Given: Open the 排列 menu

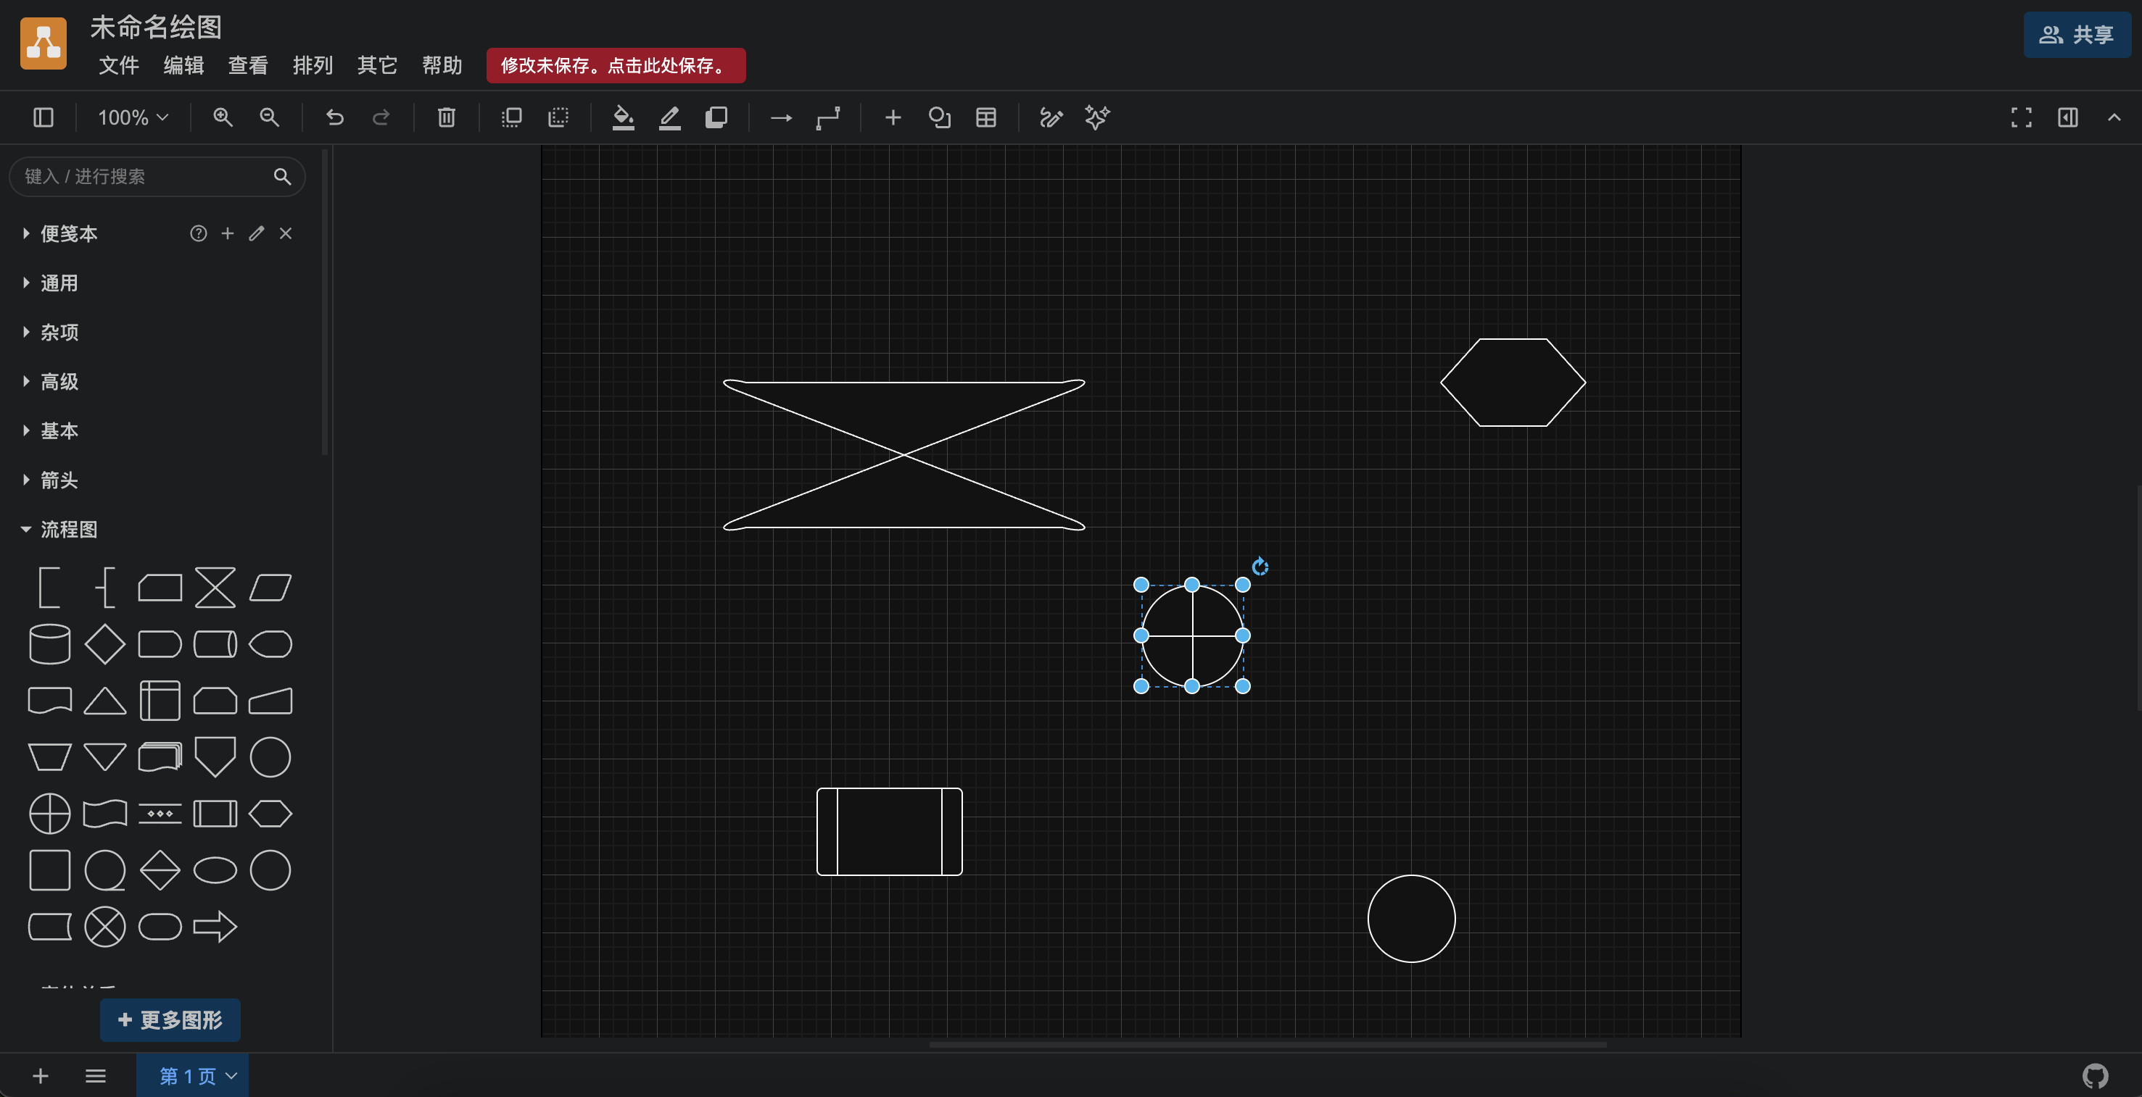Looking at the screenshot, I should click(313, 64).
